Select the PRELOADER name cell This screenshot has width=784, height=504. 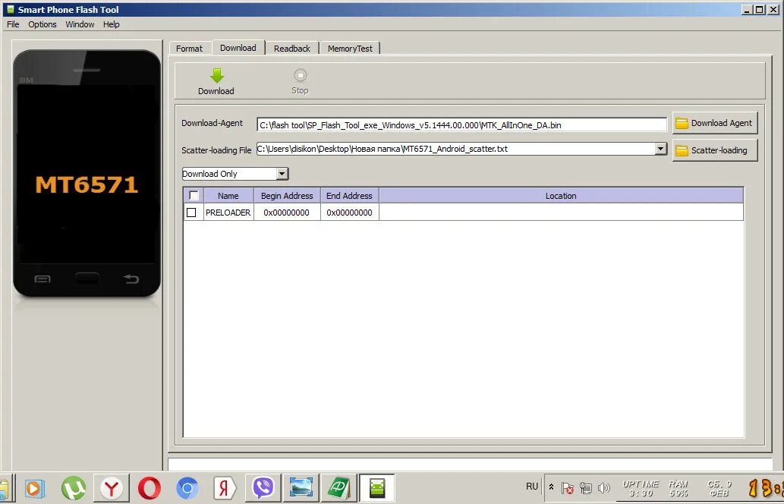click(228, 213)
